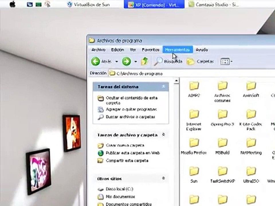
Task: Click Ocultar el contenido de esta carpeta
Action: coord(131,100)
